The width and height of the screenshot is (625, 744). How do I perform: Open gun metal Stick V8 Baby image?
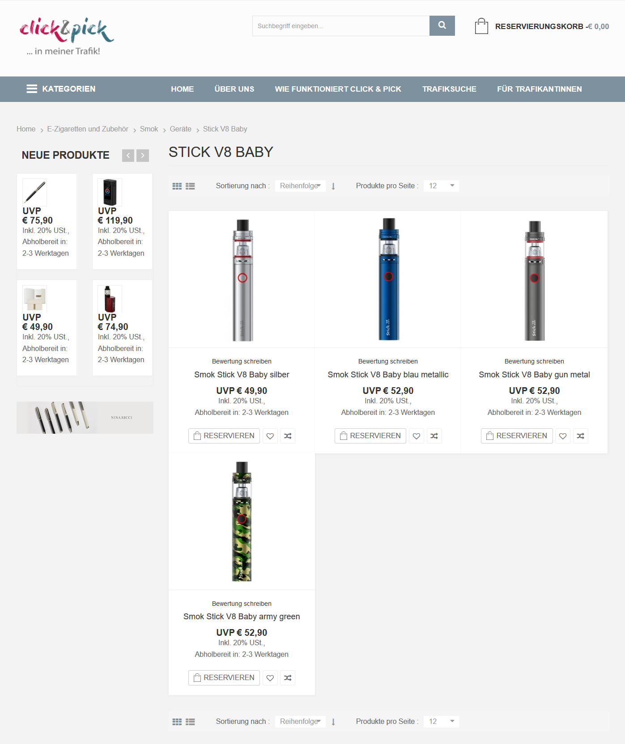(535, 280)
